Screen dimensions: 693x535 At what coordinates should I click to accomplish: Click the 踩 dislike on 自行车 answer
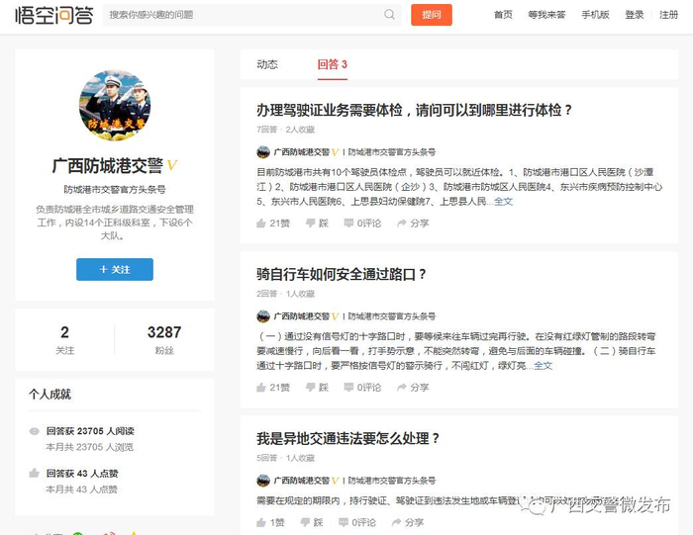coord(318,388)
